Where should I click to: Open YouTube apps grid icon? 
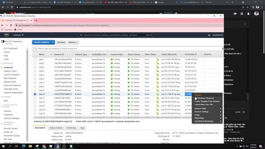tap(242, 14)
